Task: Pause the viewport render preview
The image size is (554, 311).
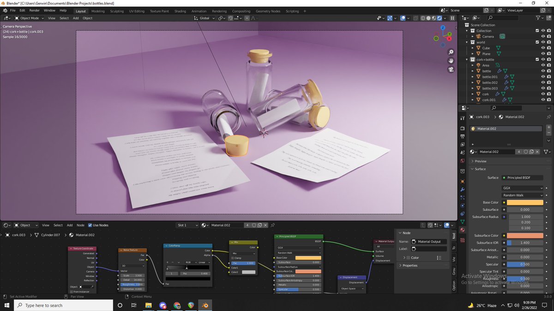Action: 452,18
